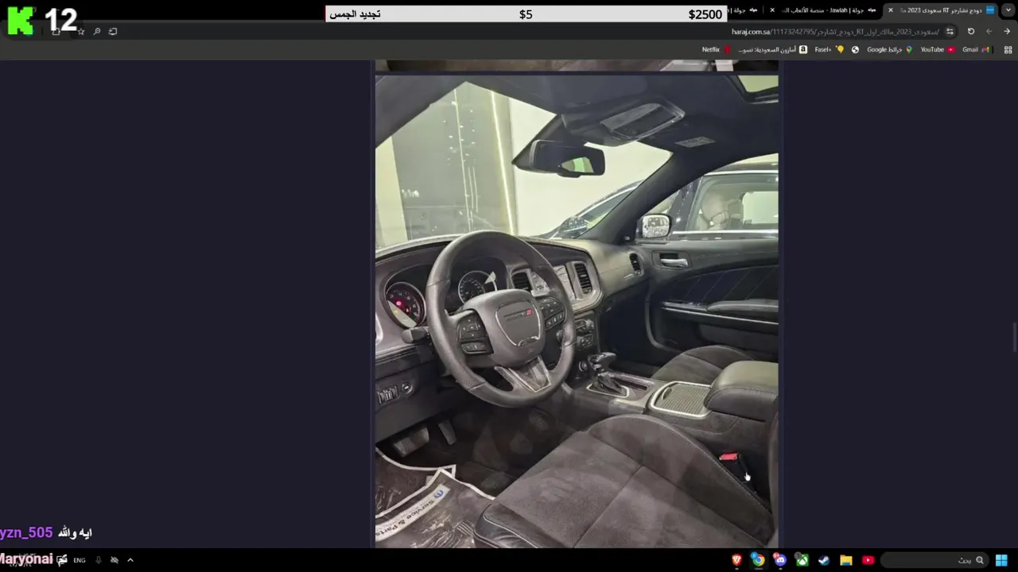Open Google Chrome from taskbar
This screenshot has height=572, width=1018.
point(759,560)
